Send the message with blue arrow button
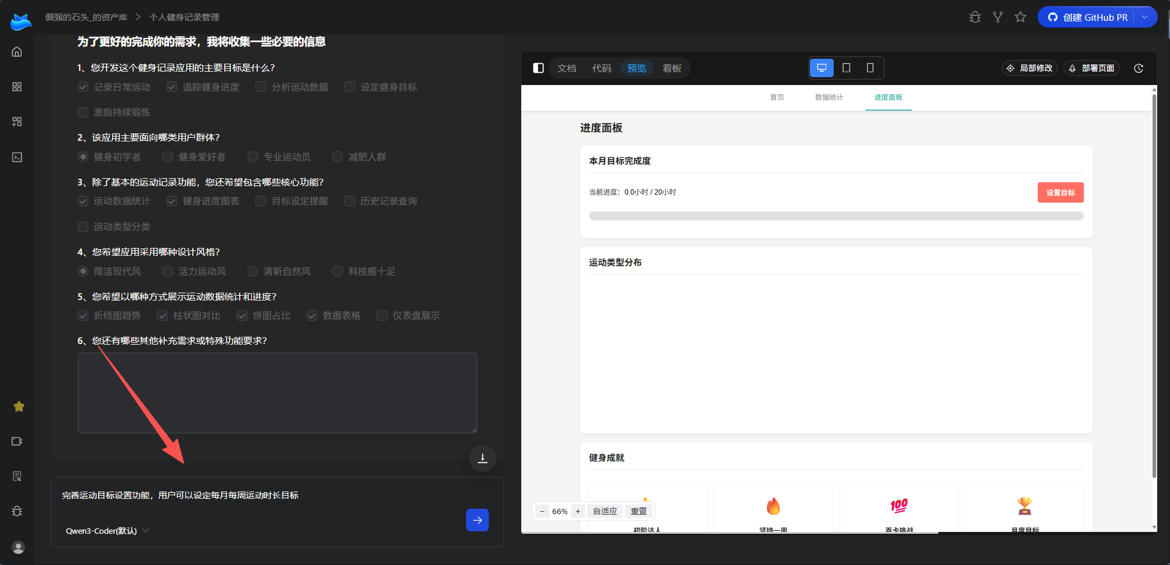The image size is (1170, 565). coord(477,520)
